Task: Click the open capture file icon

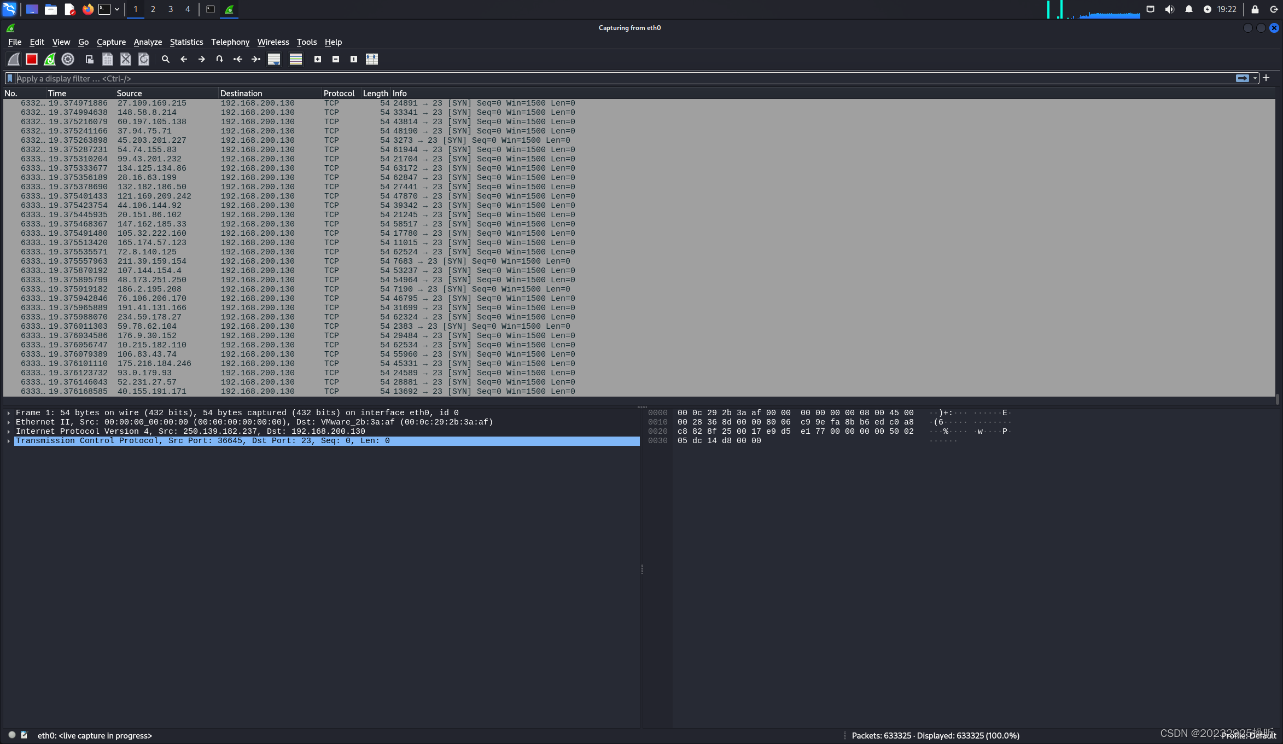Action: 90,59
